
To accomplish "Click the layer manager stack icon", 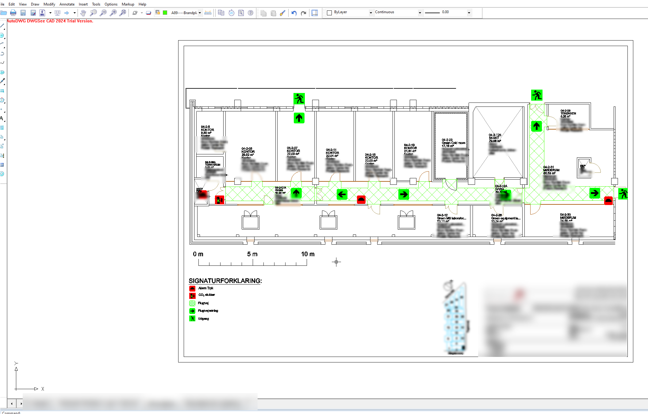I will pyautogui.click(x=148, y=13).
